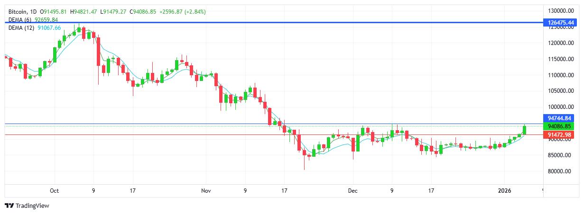584x214 pixels.
Task: Click the 80000.00 price axis label
Action: pyautogui.click(x=560, y=171)
